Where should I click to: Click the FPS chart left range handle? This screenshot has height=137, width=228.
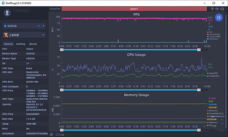(62, 50)
